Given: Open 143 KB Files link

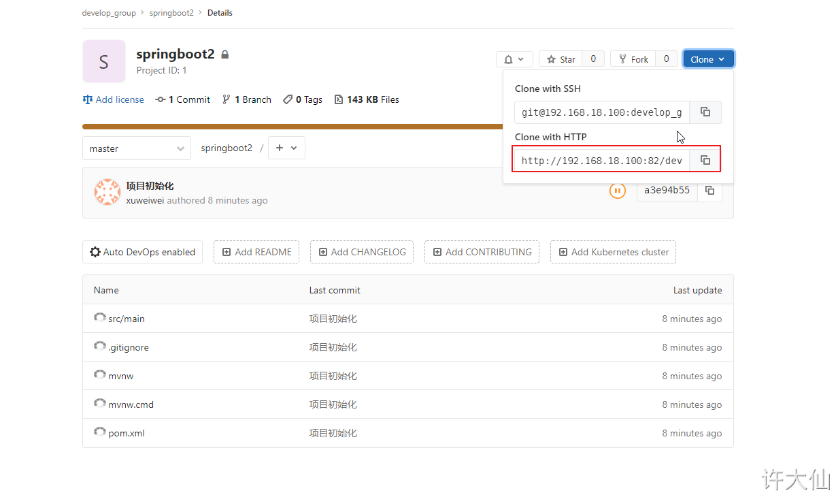Looking at the screenshot, I should (367, 99).
